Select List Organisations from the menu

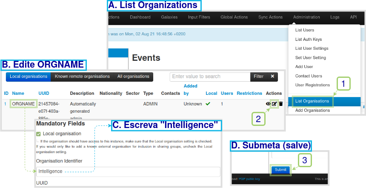312,101
